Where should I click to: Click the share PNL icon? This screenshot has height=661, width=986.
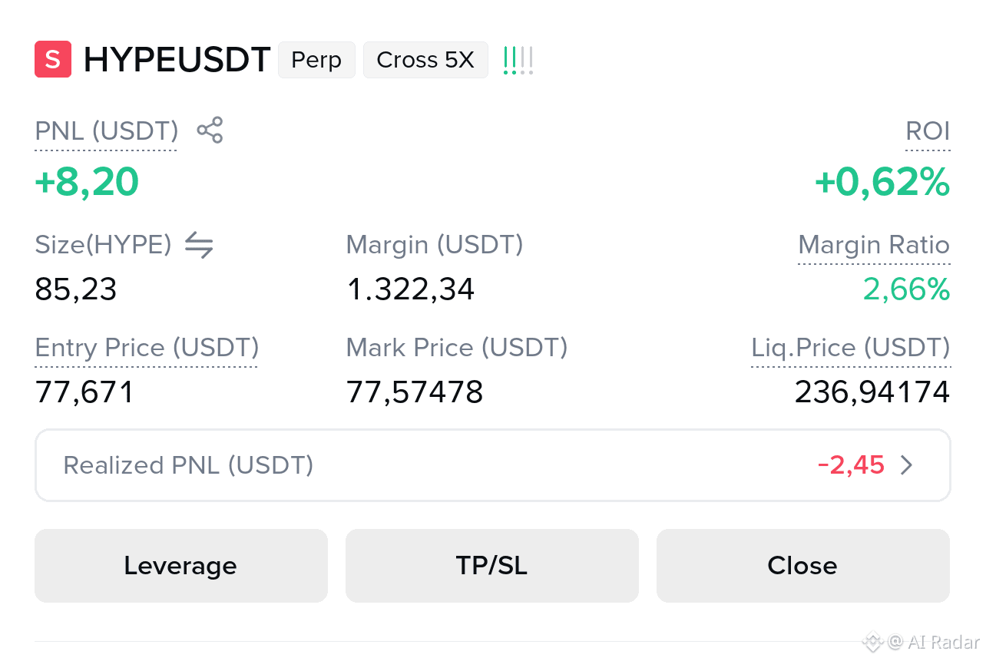coord(210,131)
